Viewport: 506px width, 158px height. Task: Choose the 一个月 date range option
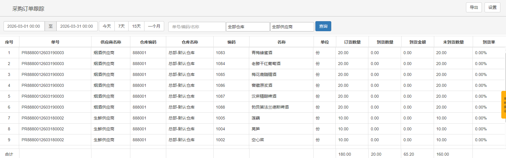[154, 26]
